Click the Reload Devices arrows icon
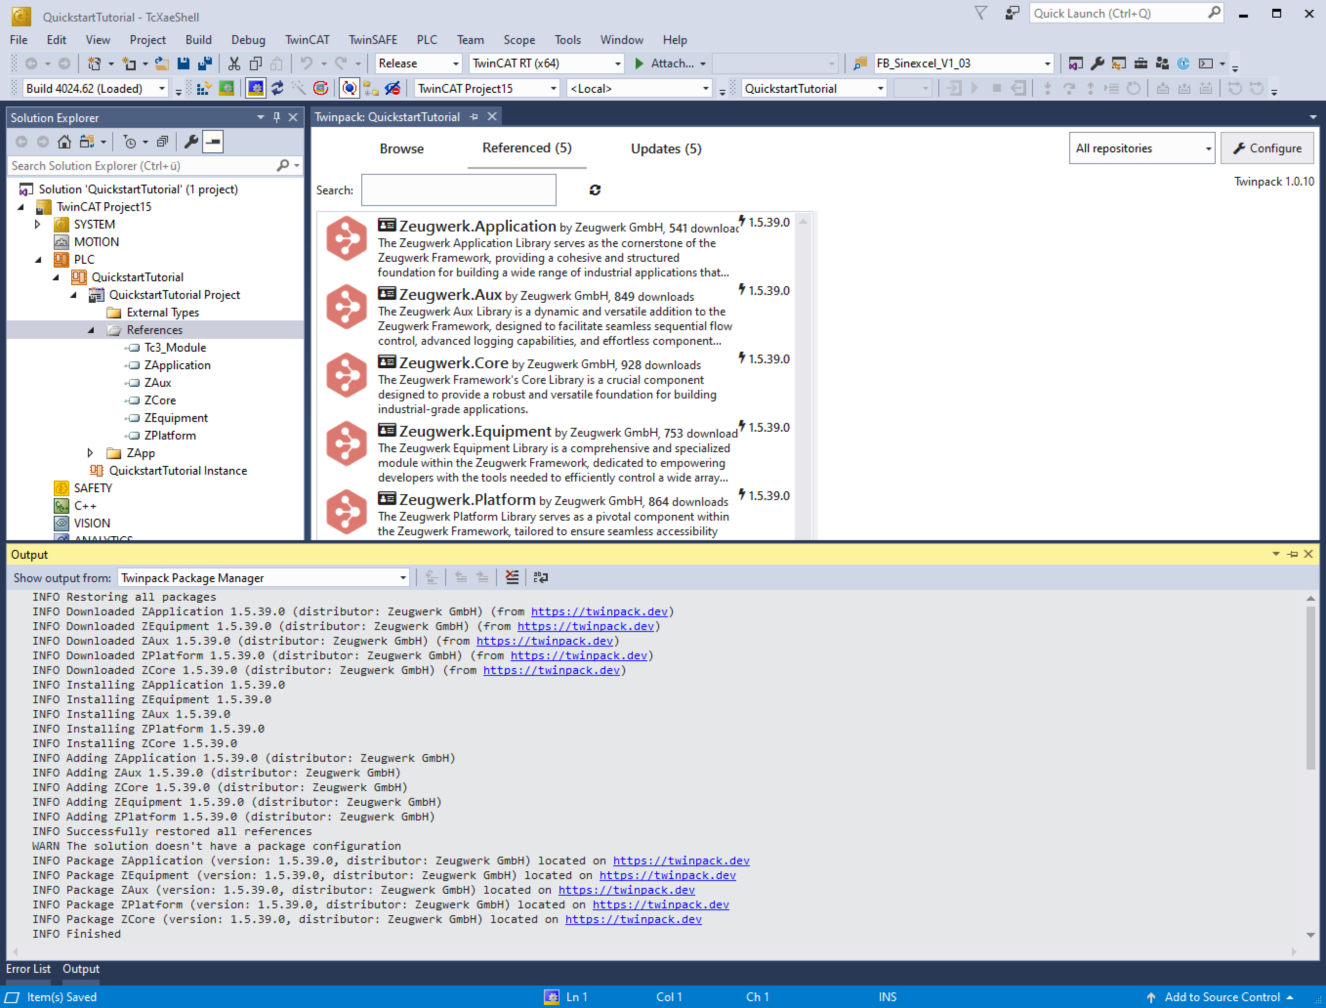 tap(277, 89)
